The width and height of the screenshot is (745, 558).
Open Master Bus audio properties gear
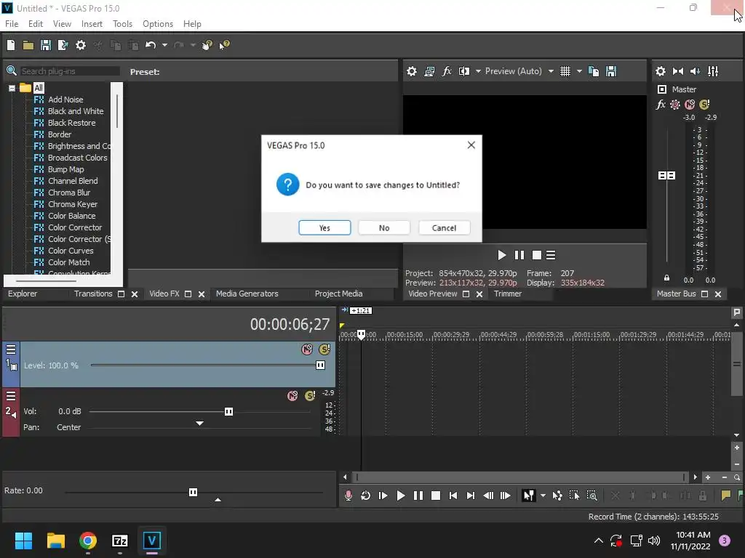coord(661,71)
